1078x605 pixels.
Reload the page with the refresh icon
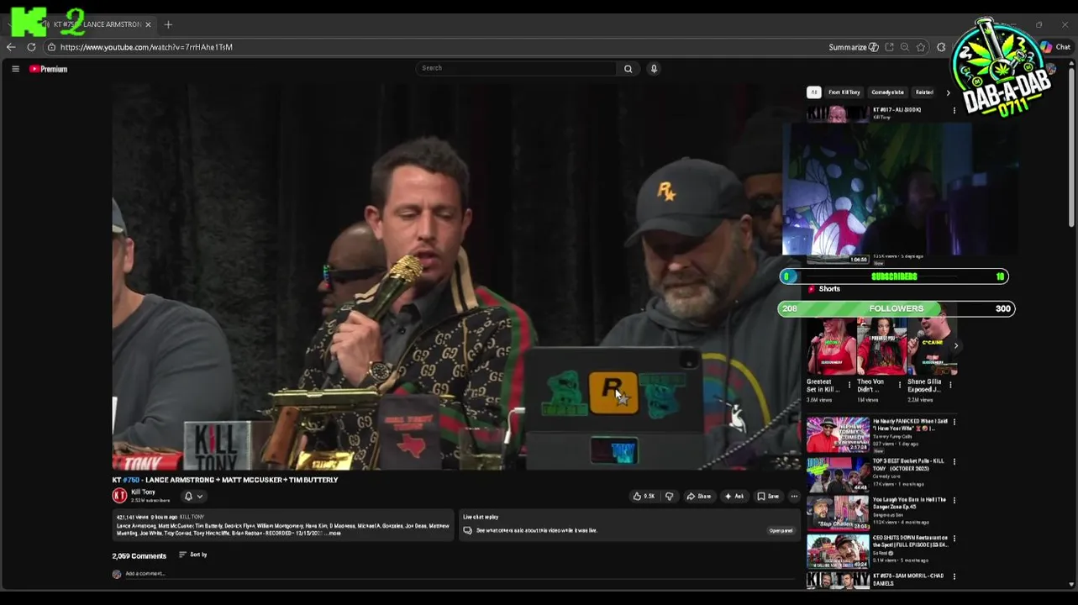tap(31, 47)
